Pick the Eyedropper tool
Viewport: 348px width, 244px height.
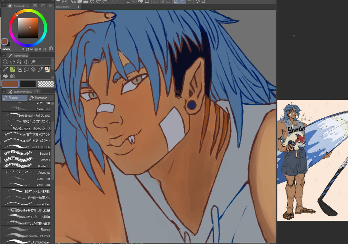[x=5, y=69]
